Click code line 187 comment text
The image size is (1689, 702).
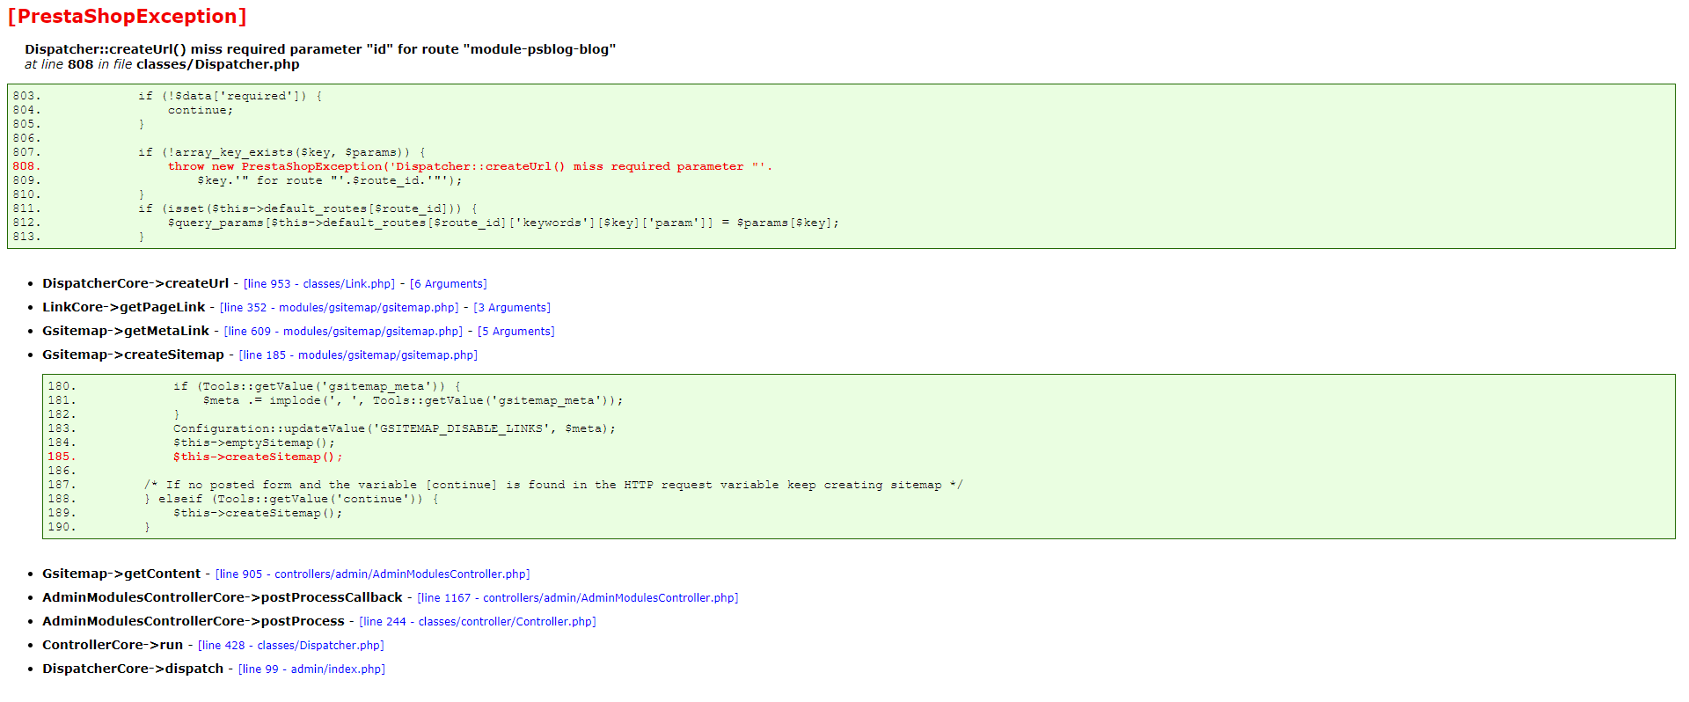(x=553, y=485)
